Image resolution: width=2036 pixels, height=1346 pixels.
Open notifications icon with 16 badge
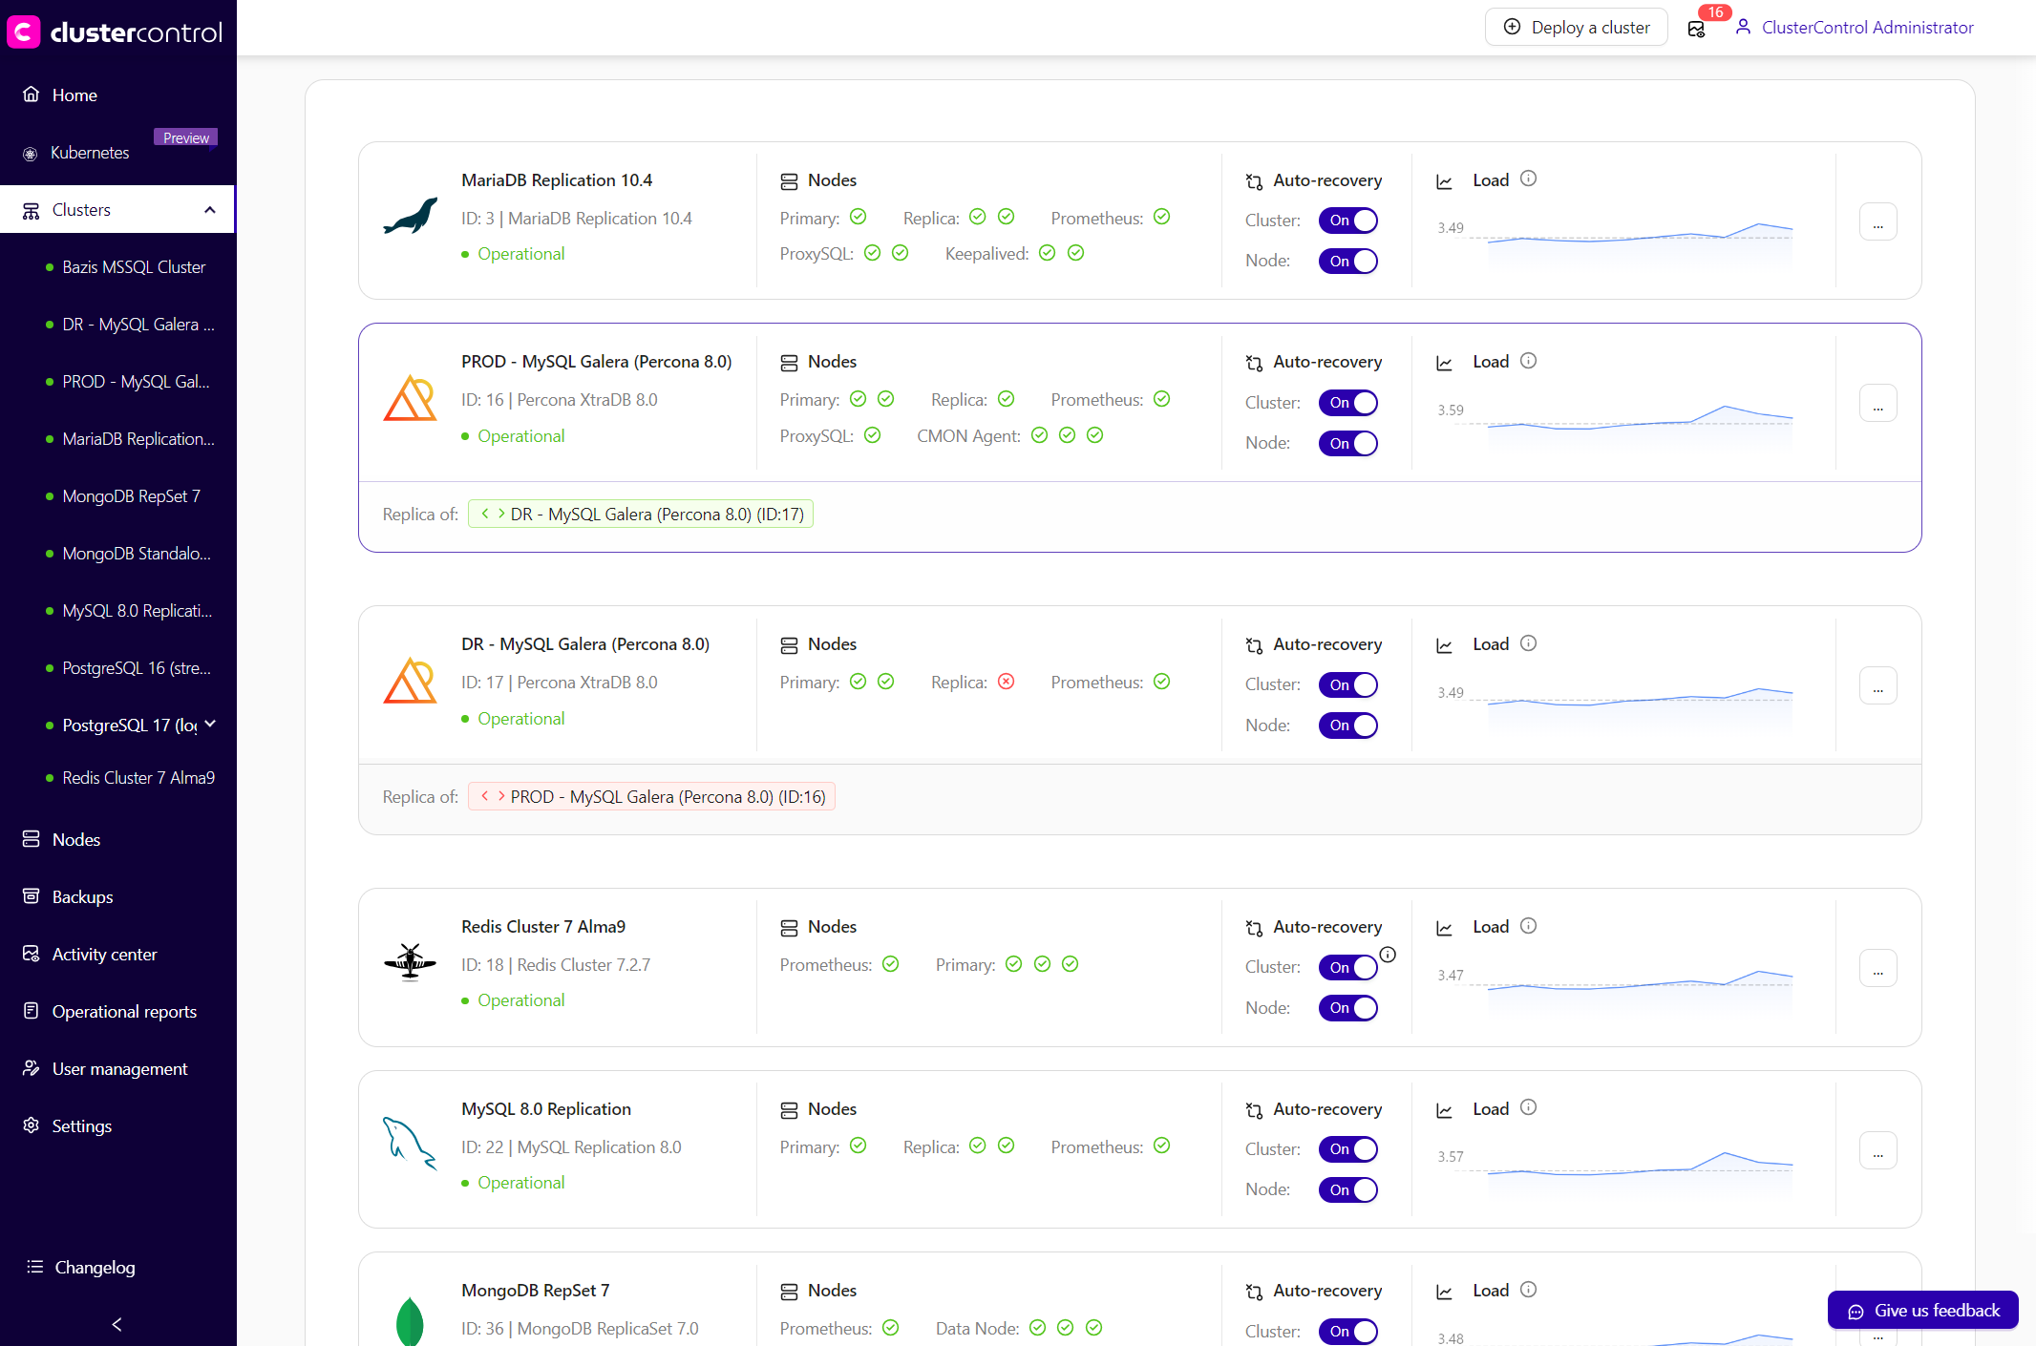[x=1697, y=29]
